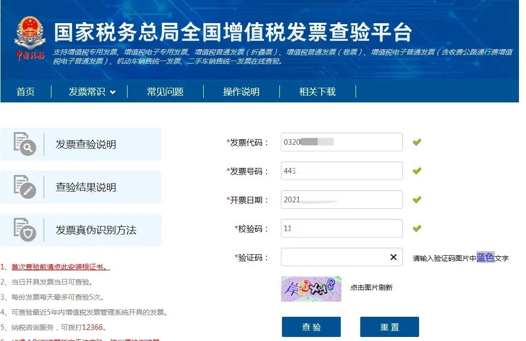Click the *开票日期 field label
526x341 pixels.
tap(247, 200)
